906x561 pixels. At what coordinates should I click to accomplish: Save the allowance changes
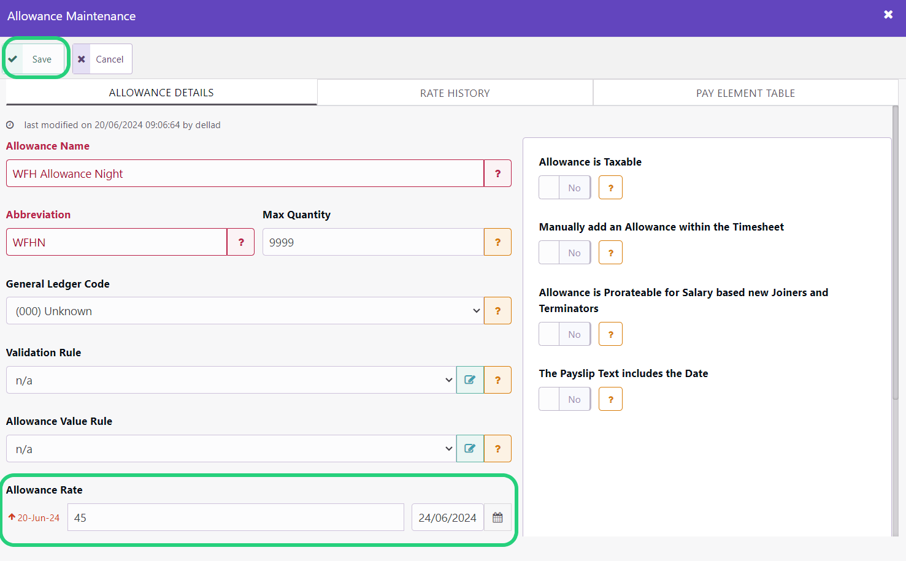[34, 59]
